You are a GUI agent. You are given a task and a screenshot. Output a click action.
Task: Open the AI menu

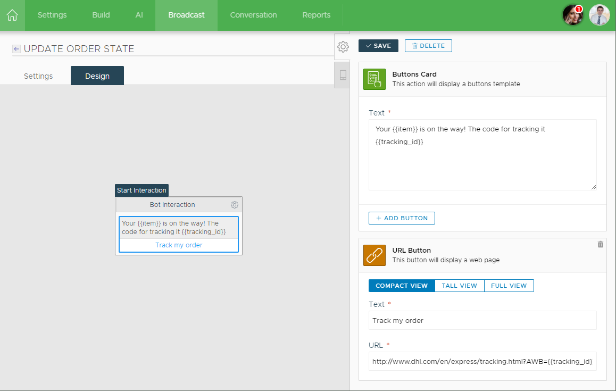pyautogui.click(x=139, y=15)
